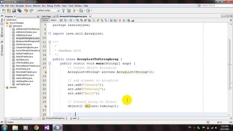Click the Projects panel horizontal scrollbar
233x131 pixels.
[21, 118]
